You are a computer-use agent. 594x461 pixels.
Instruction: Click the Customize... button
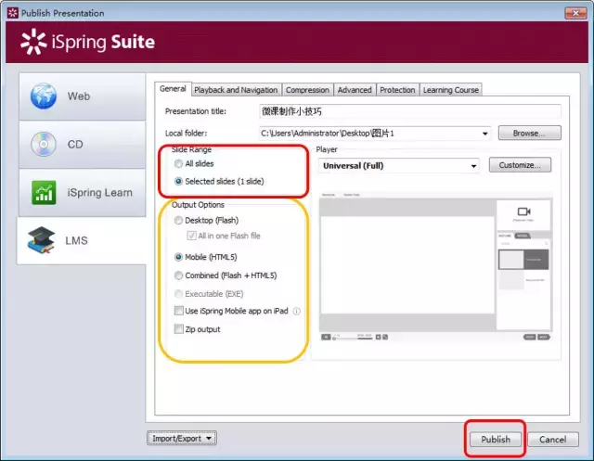coord(520,165)
